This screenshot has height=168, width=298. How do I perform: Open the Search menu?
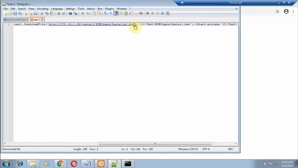[x=22, y=9]
